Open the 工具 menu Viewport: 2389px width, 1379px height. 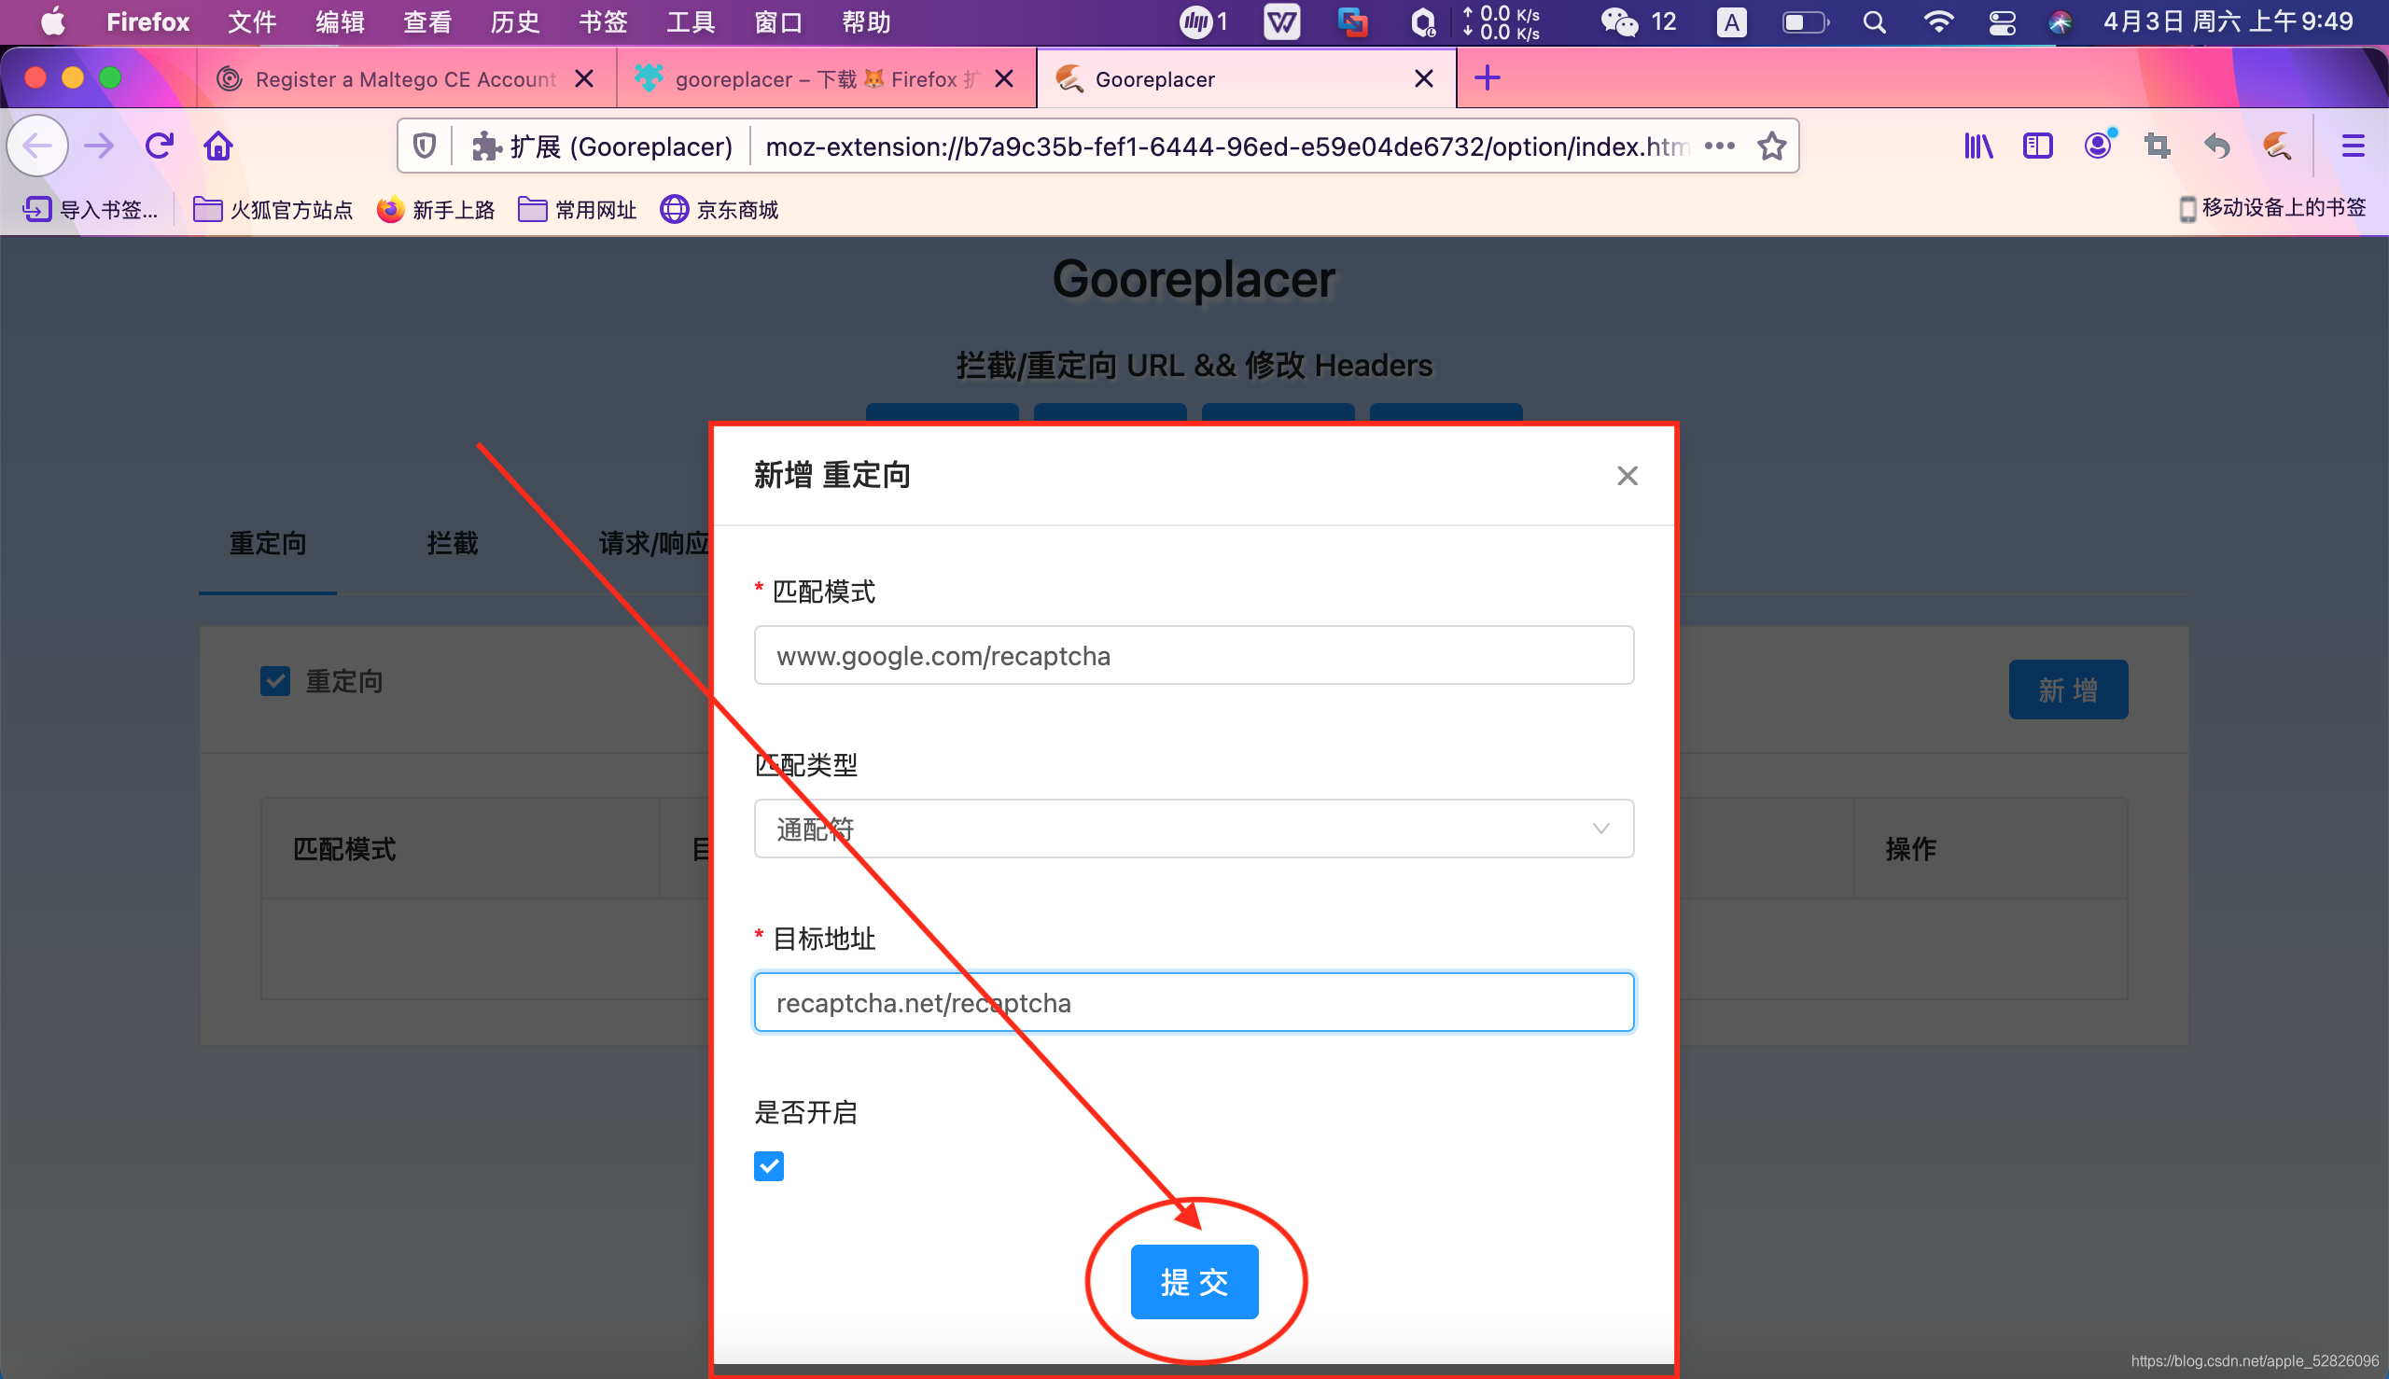coord(691,21)
